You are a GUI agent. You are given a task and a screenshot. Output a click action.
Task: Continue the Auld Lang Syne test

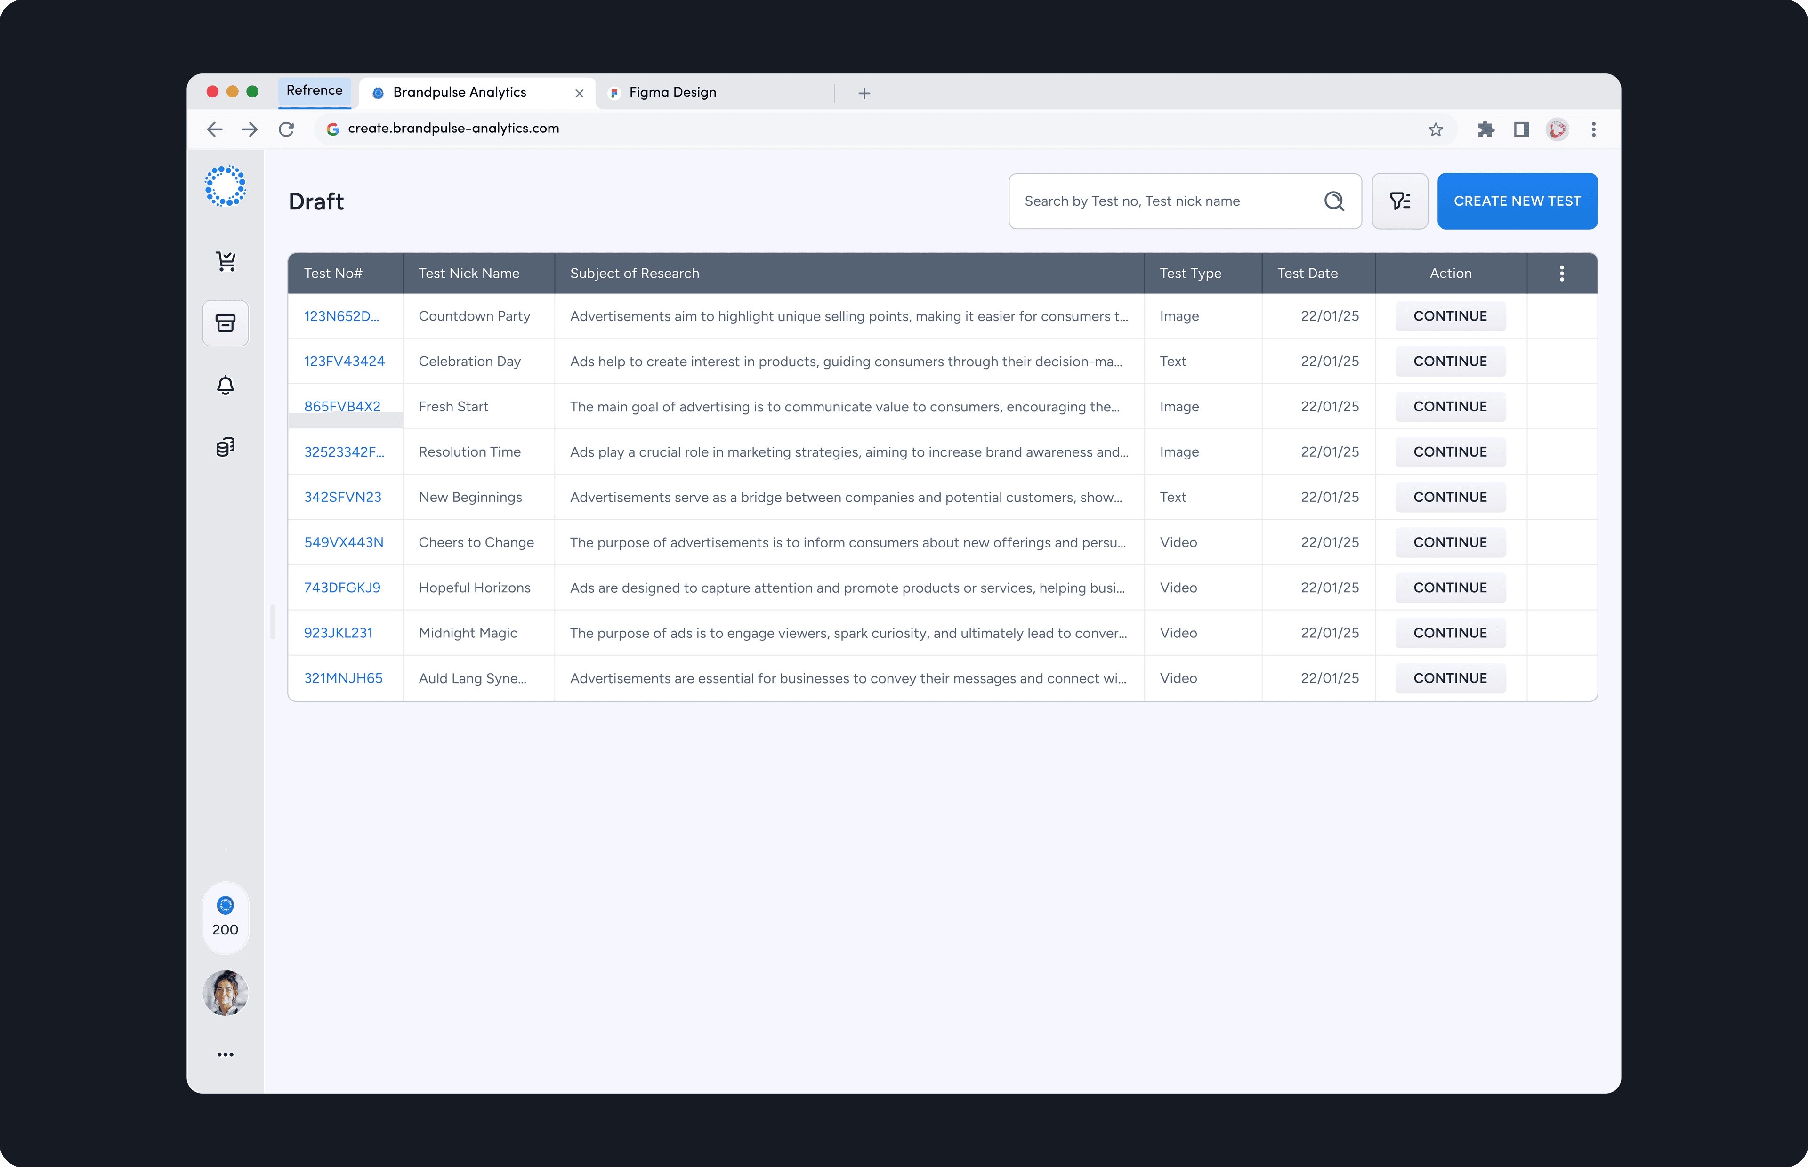pyautogui.click(x=1450, y=678)
